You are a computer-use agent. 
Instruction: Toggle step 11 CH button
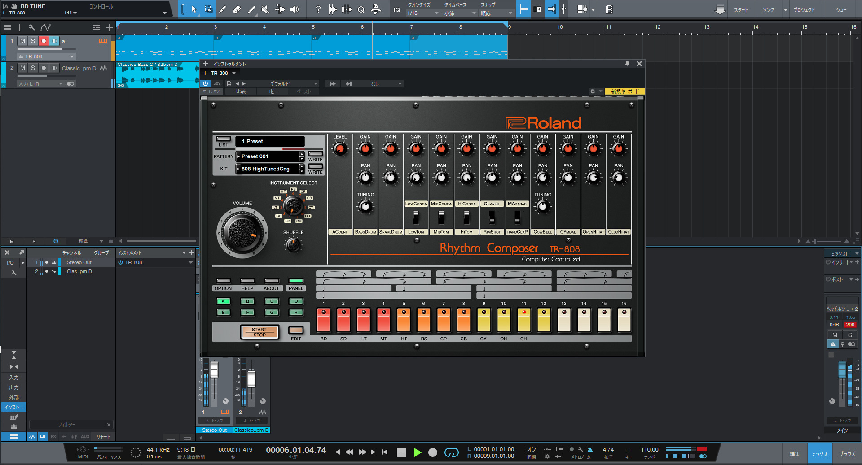tap(524, 320)
